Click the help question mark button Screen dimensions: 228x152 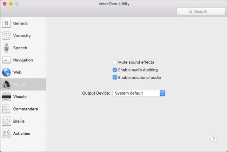coord(214,139)
